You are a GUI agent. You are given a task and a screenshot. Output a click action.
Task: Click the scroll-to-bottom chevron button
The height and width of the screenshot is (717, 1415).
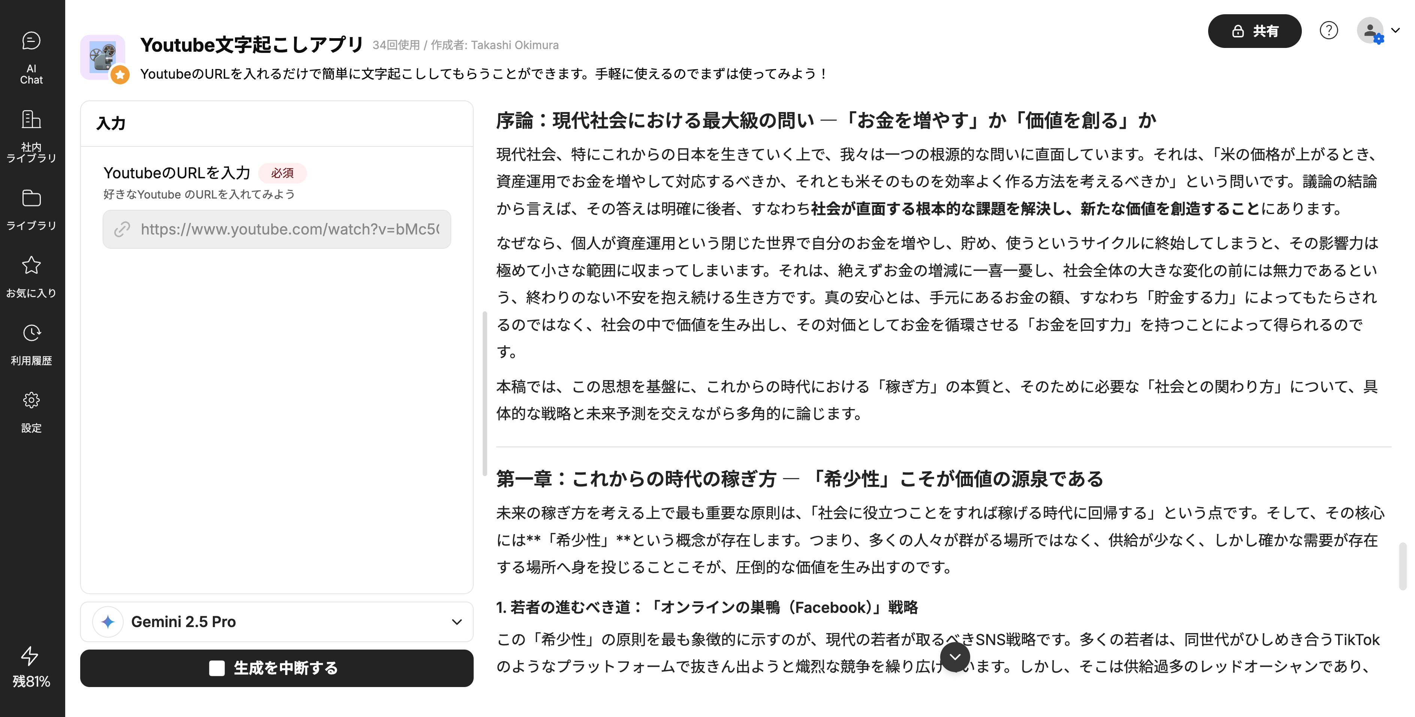click(x=955, y=657)
